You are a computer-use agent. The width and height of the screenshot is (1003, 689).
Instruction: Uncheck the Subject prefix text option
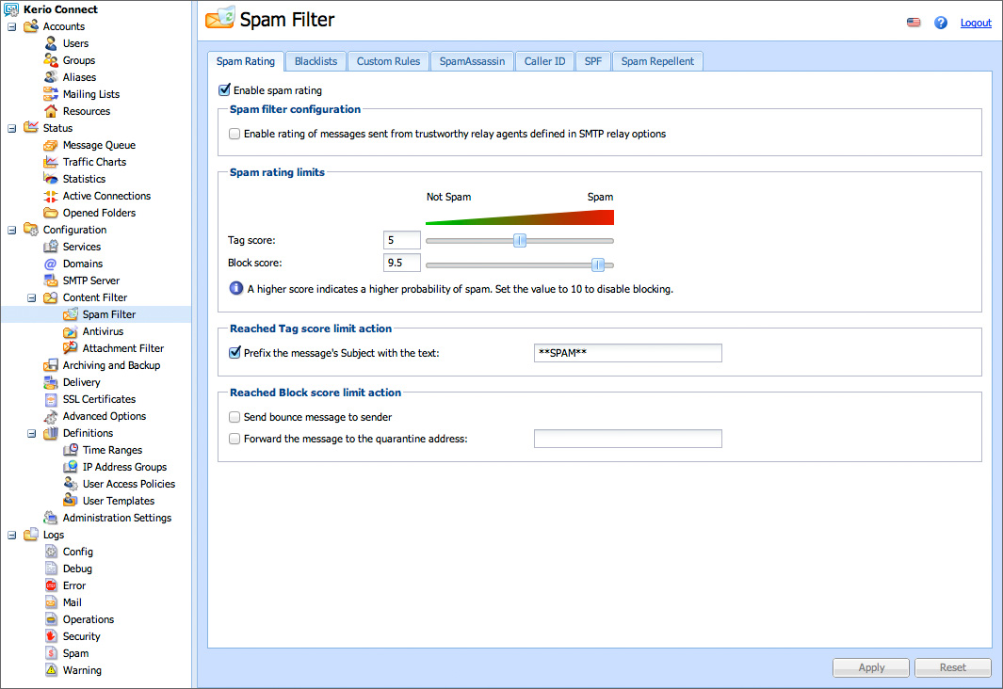point(235,352)
